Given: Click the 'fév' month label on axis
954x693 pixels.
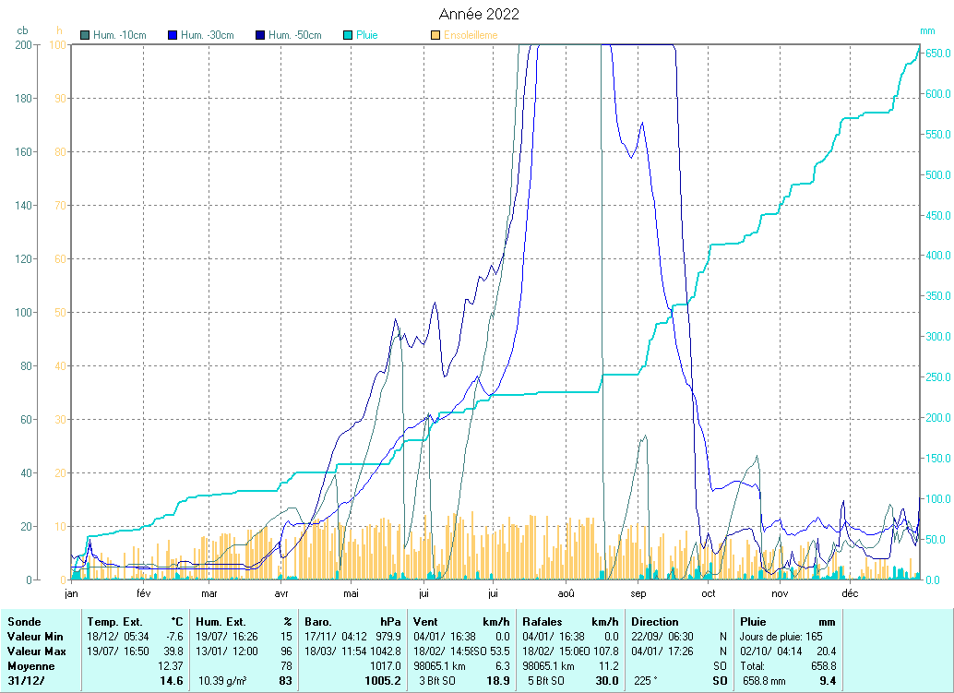Looking at the screenshot, I should 143,593.
